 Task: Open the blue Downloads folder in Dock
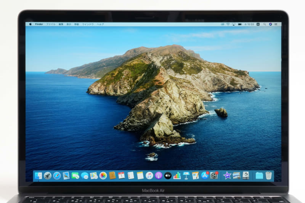(x=259, y=176)
